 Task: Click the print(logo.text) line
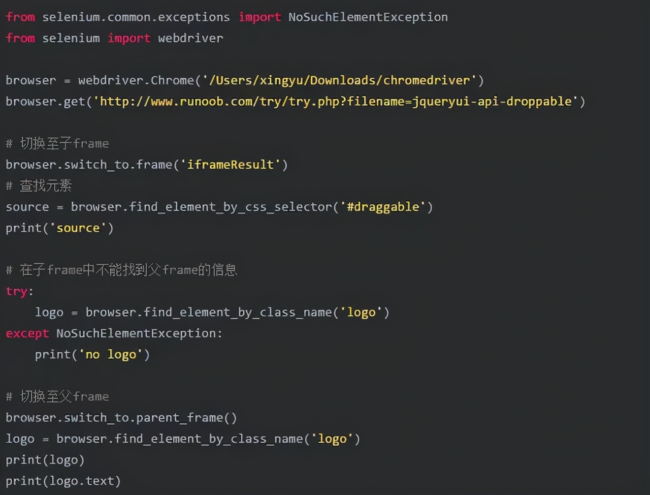(x=63, y=481)
